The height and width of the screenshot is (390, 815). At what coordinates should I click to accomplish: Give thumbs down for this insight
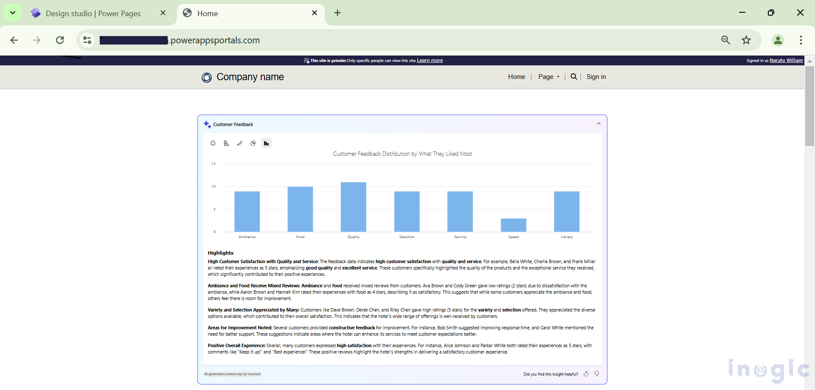596,374
